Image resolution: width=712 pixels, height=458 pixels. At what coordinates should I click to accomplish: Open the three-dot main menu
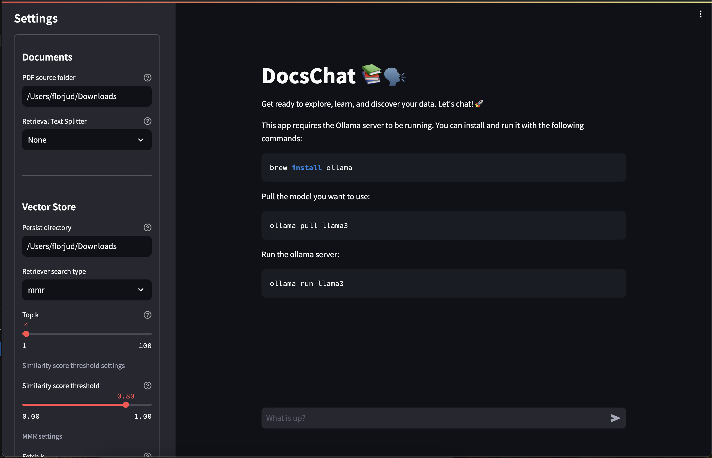(x=700, y=14)
